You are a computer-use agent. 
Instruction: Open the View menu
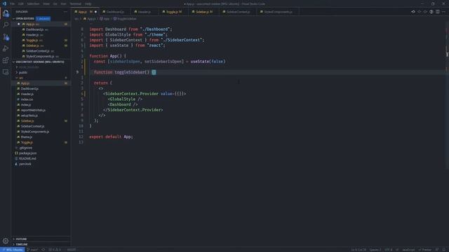pos(46,3)
